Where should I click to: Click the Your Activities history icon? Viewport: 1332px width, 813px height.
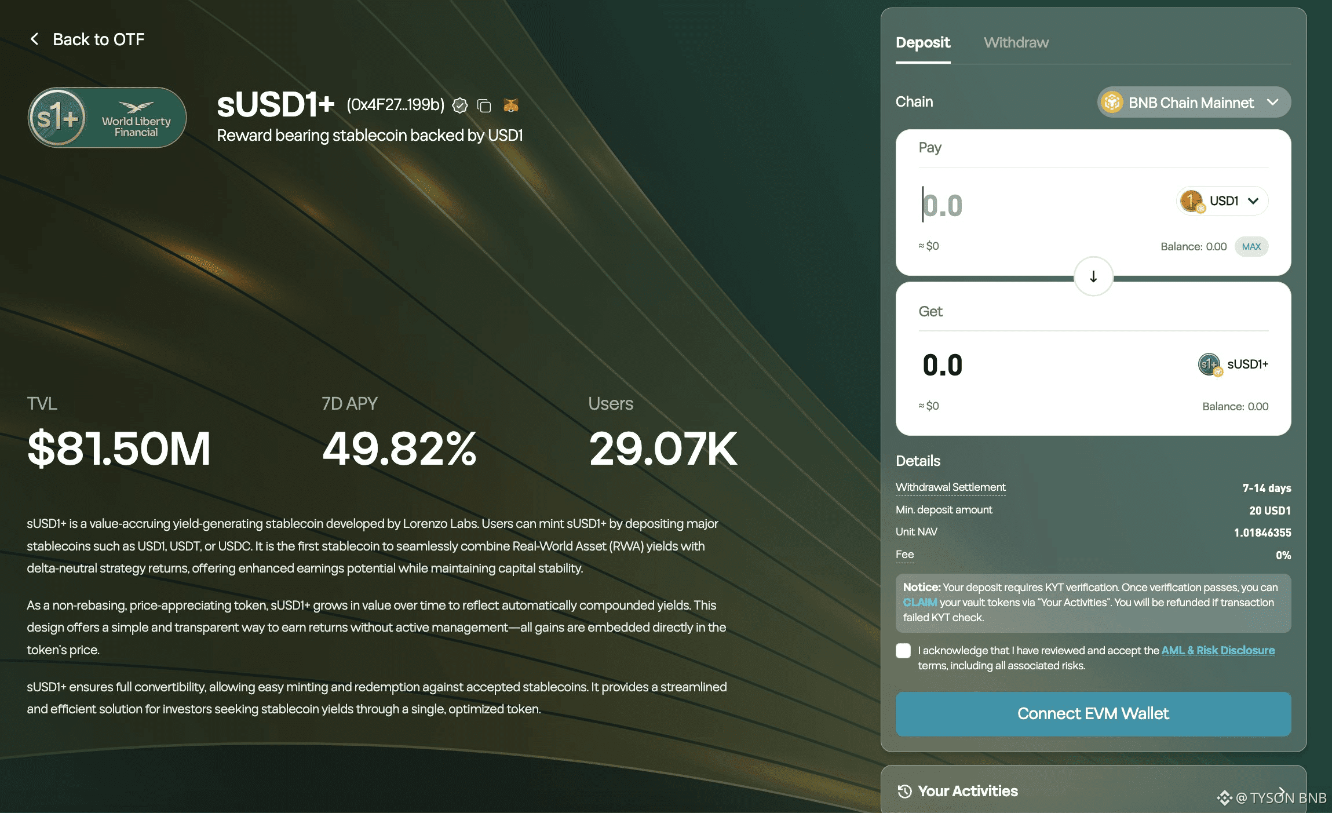click(x=904, y=791)
